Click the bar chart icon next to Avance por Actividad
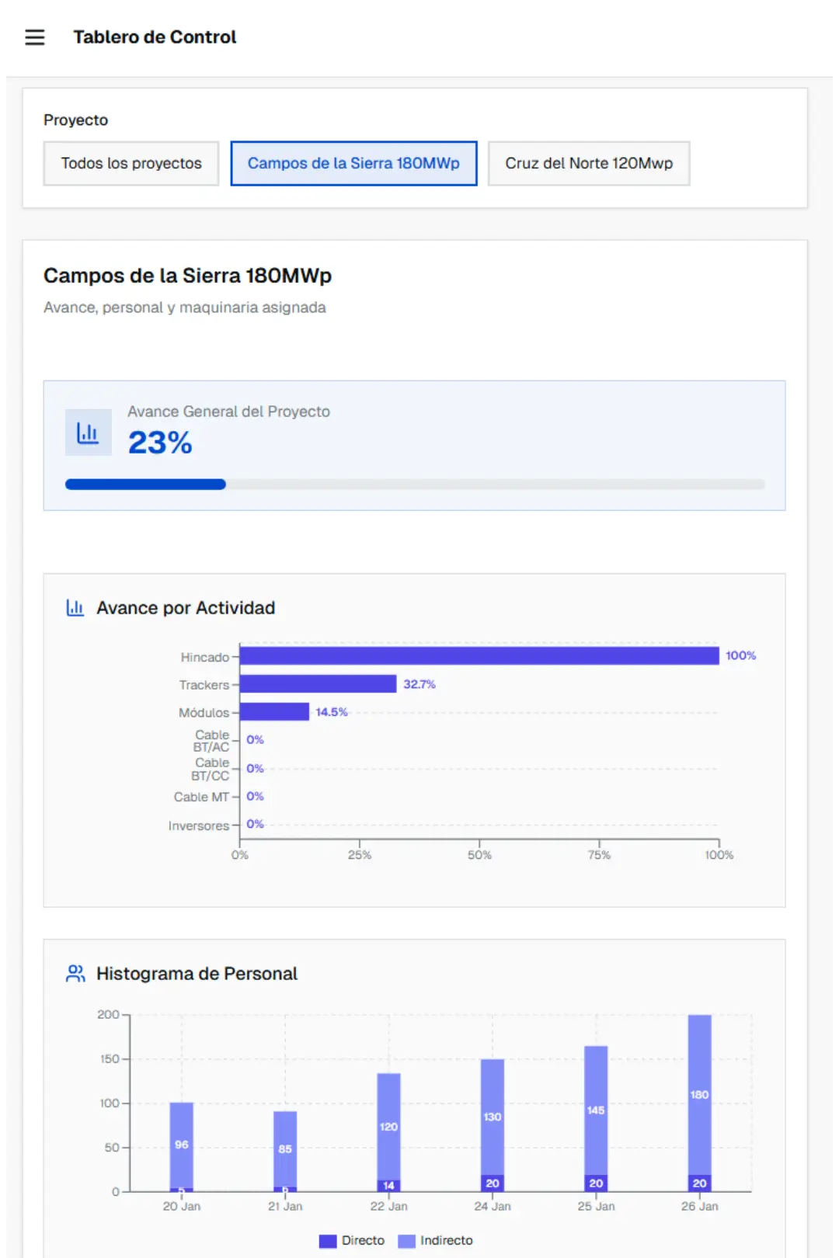 [x=75, y=607]
